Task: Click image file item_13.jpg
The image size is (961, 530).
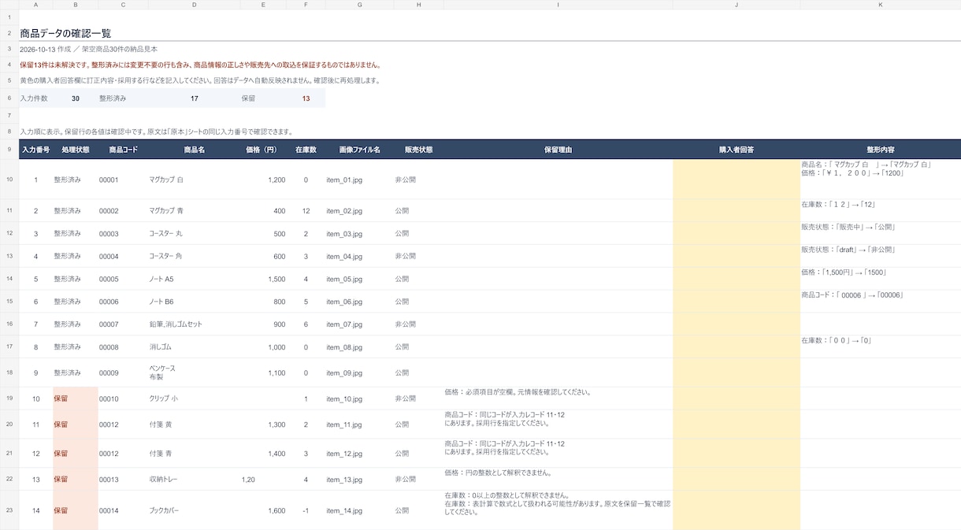Action: coord(344,479)
